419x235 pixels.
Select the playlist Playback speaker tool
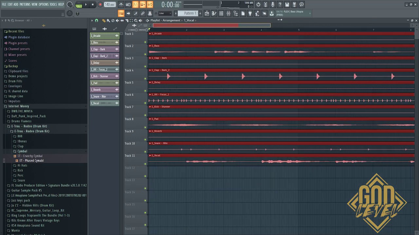click(x=140, y=21)
